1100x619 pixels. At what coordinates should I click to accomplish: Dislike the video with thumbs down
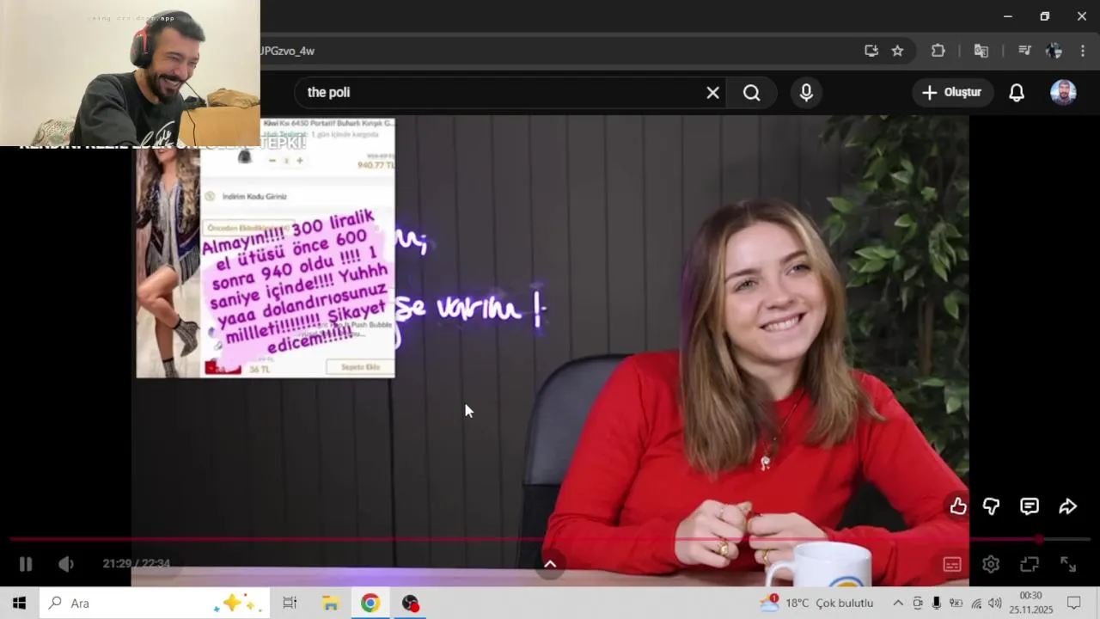tap(991, 506)
